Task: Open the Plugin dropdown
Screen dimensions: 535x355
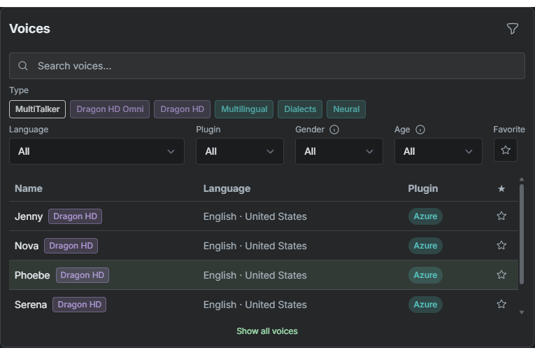Action: click(239, 151)
